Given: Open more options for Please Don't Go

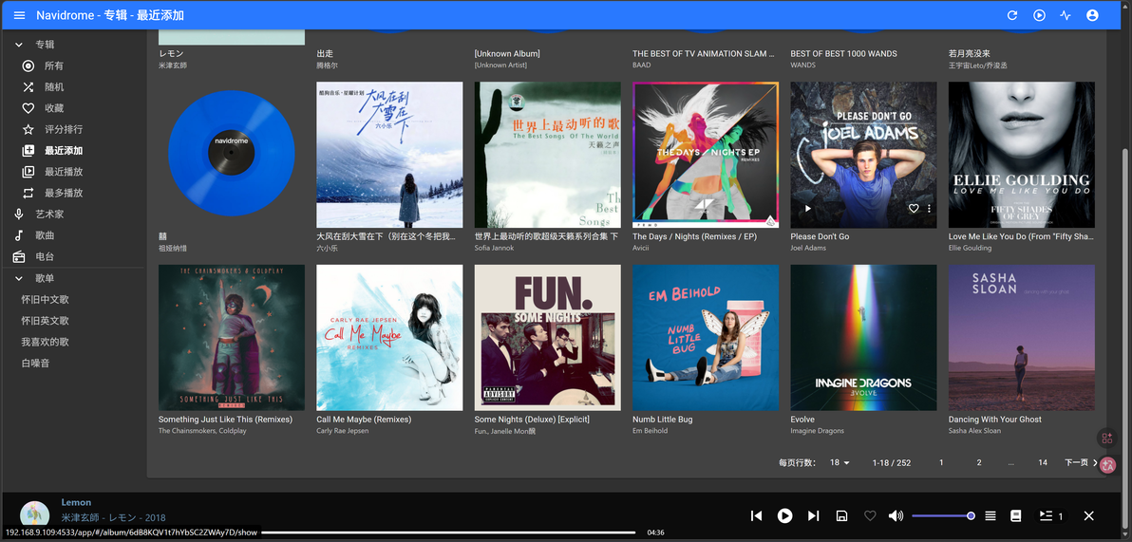Looking at the screenshot, I should point(929,209).
